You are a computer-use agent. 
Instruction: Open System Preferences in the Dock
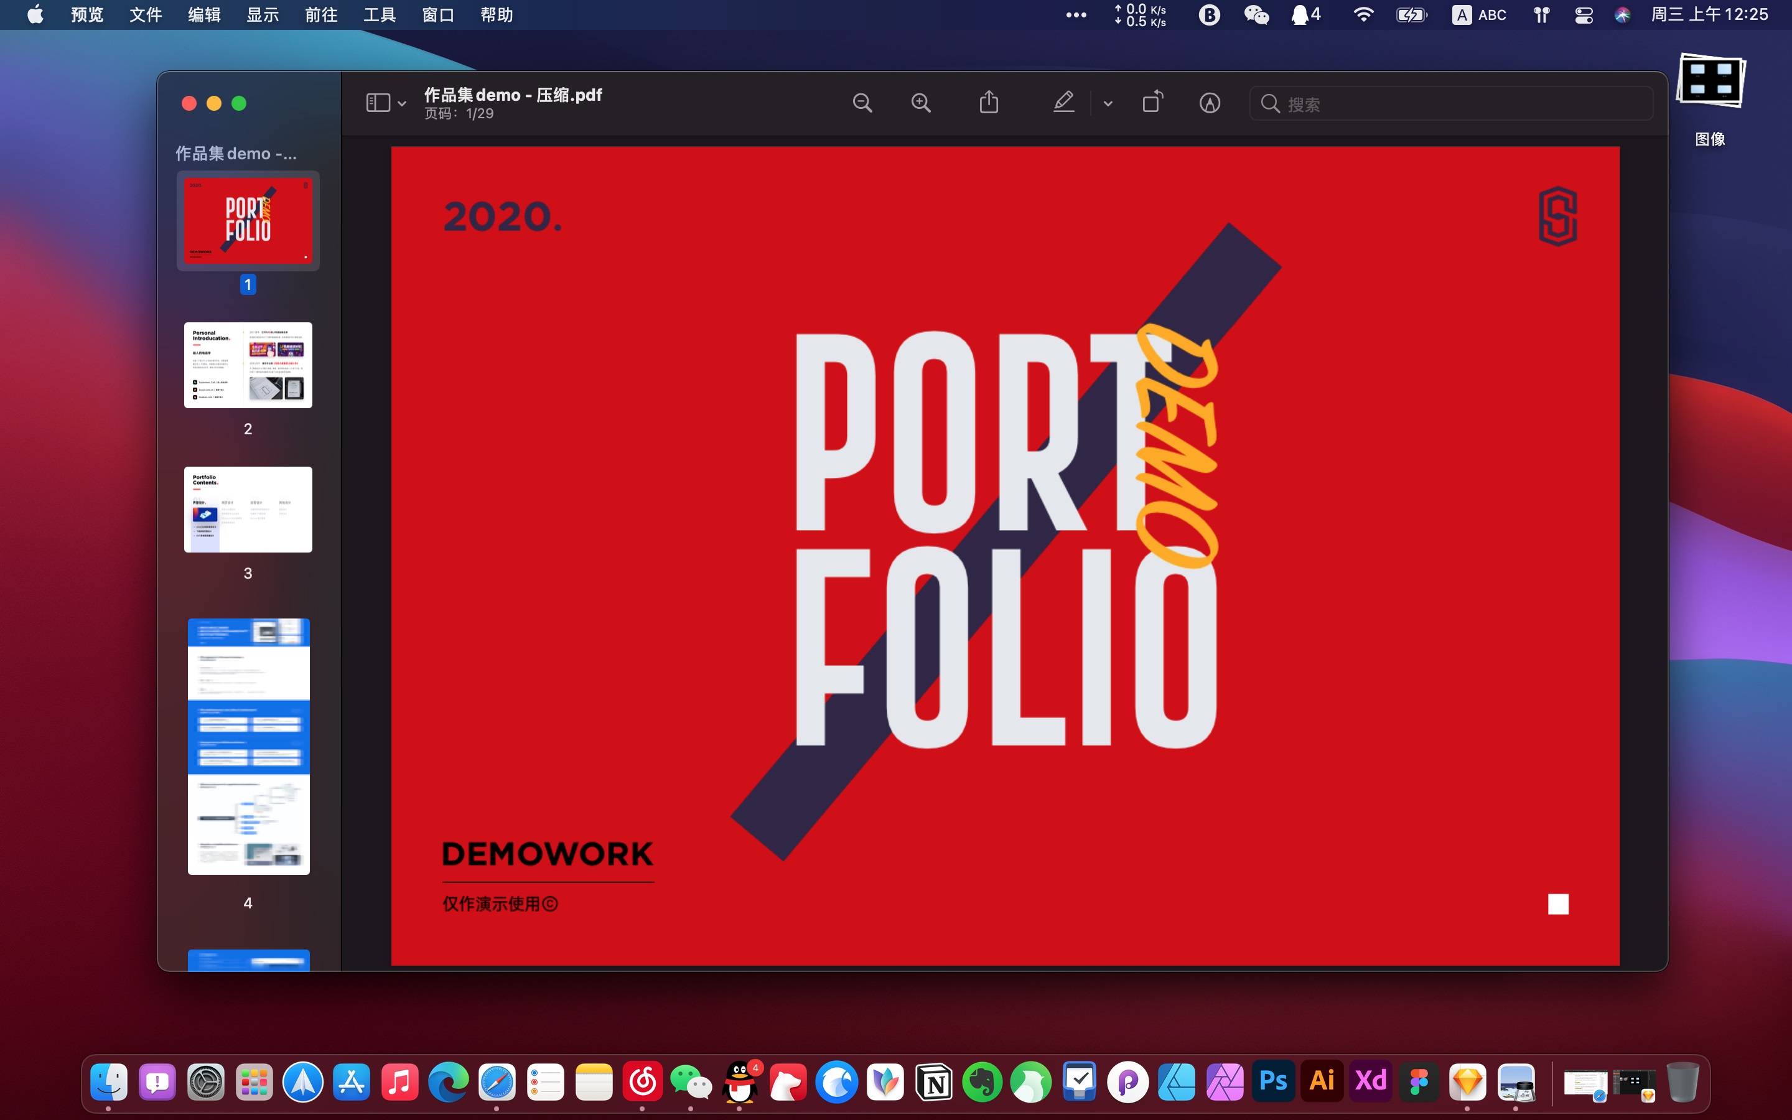(206, 1082)
